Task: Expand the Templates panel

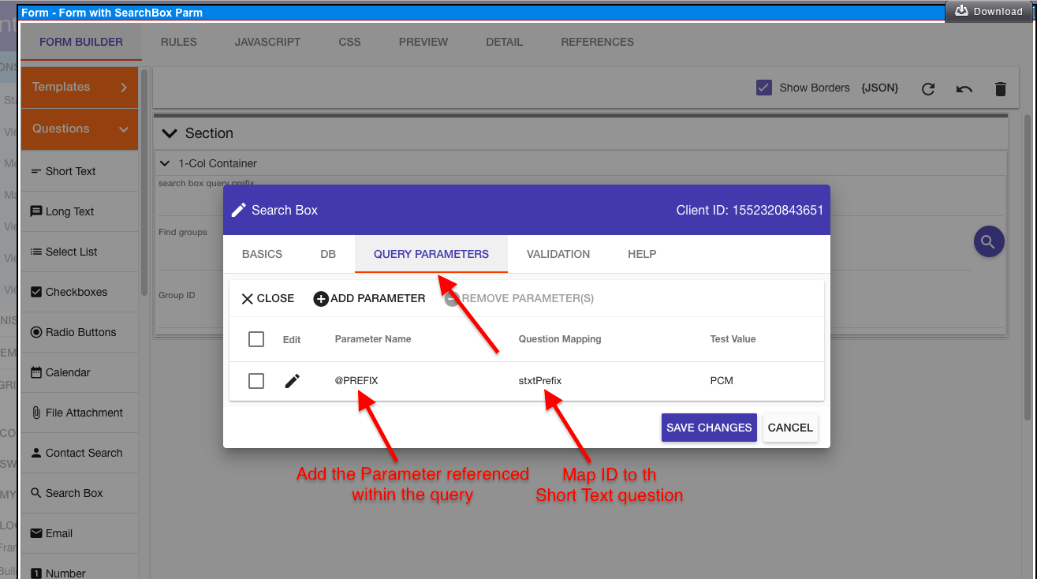Action: point(79,88)
